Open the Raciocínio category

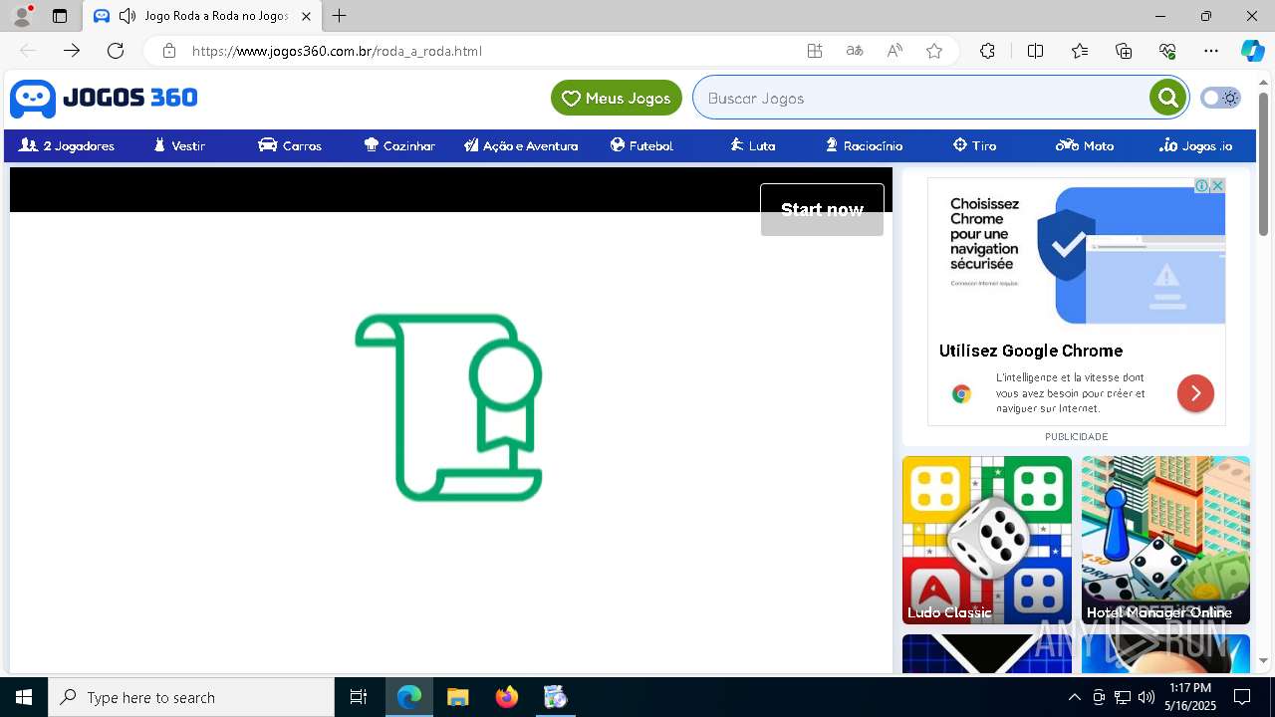(864, 145)
